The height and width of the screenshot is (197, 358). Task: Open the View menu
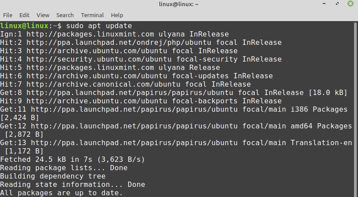[x=43, y=15]
